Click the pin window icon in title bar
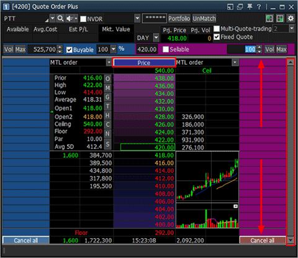This screenshot has width=298, height=258. [x=250, y=7]
